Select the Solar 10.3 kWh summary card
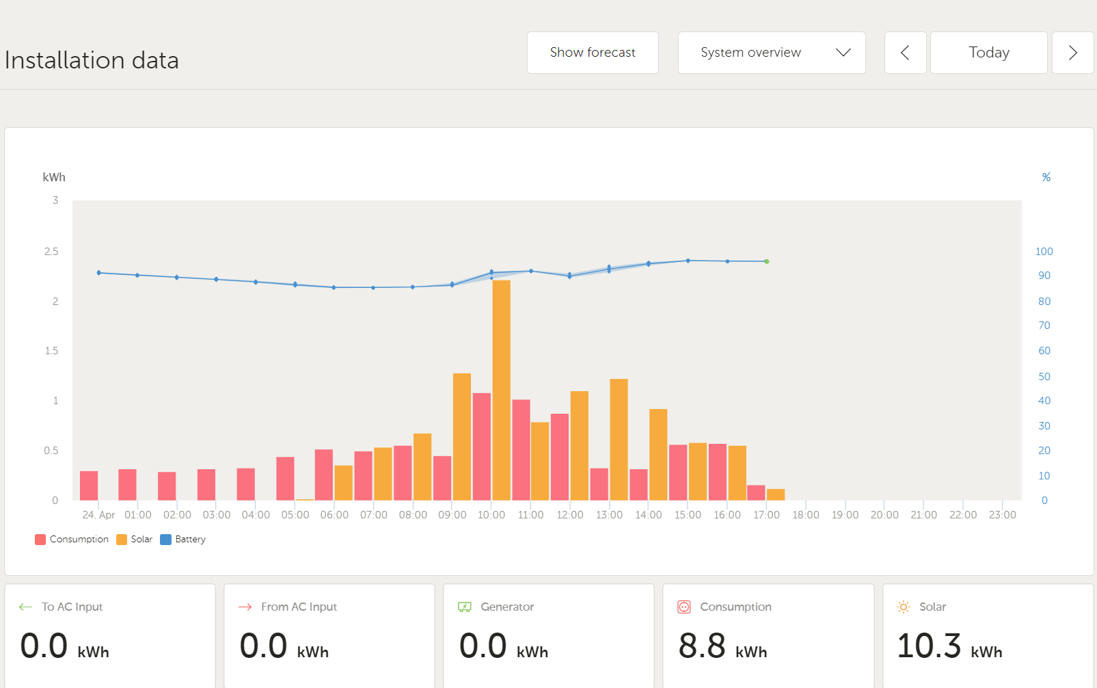Screen dimensions: 1097x688 988,635
